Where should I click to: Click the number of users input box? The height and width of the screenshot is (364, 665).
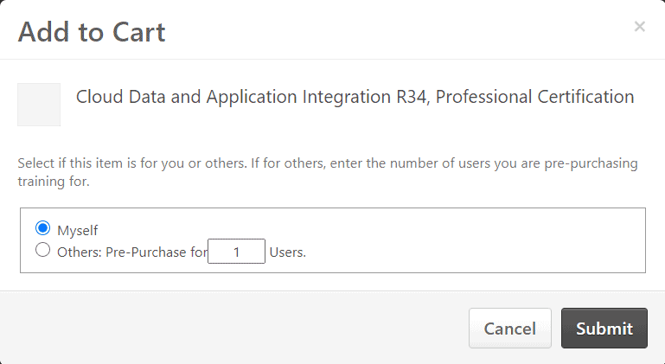click(236, 251)
